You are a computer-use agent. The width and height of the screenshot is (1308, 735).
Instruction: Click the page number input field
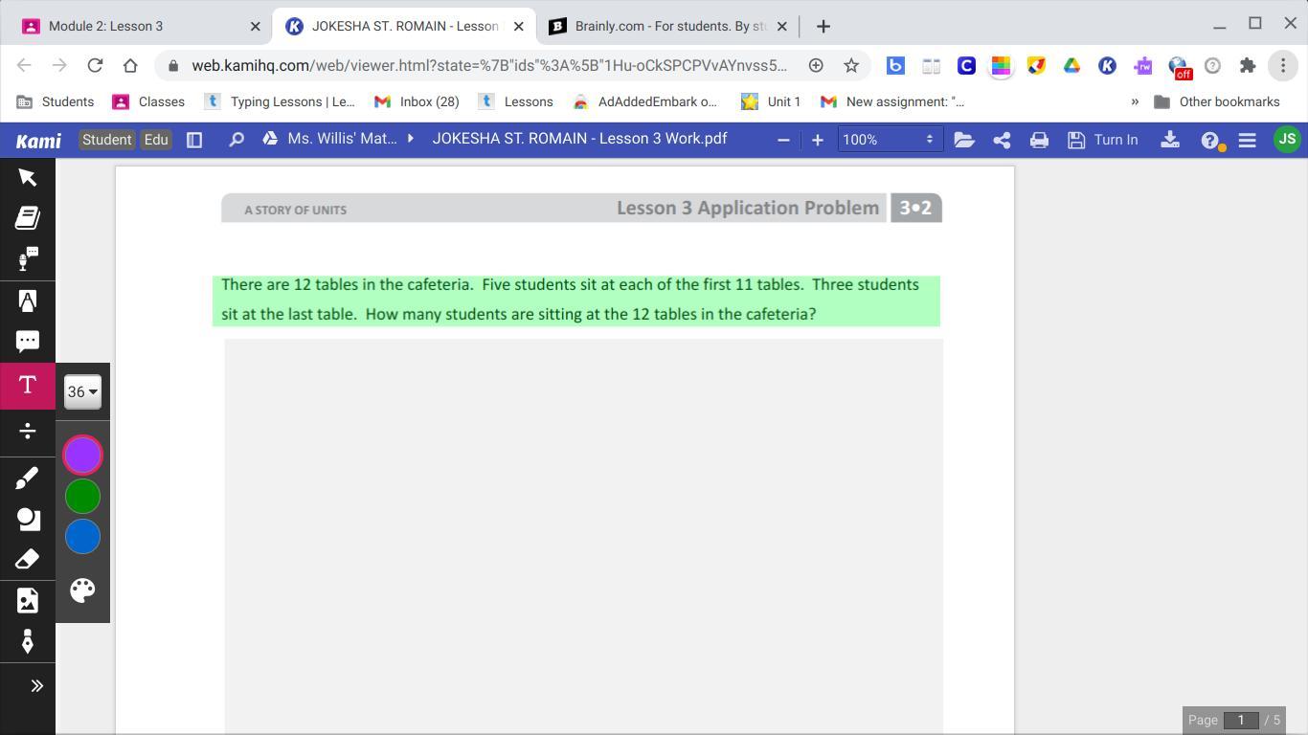click(x=1240, y=720)
